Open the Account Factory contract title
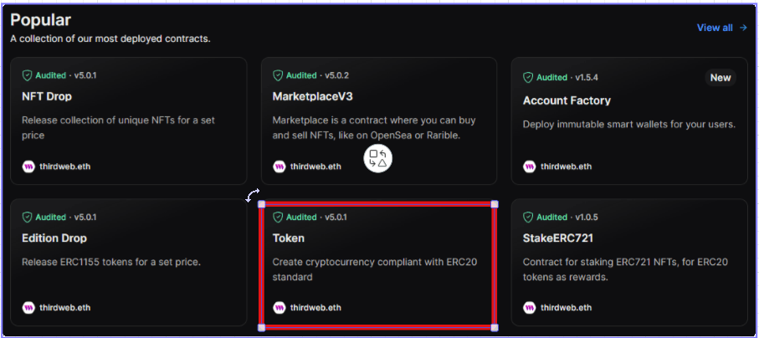Image resolution: width=759 pixels, height=338 pixels. (x=567, y=100)
